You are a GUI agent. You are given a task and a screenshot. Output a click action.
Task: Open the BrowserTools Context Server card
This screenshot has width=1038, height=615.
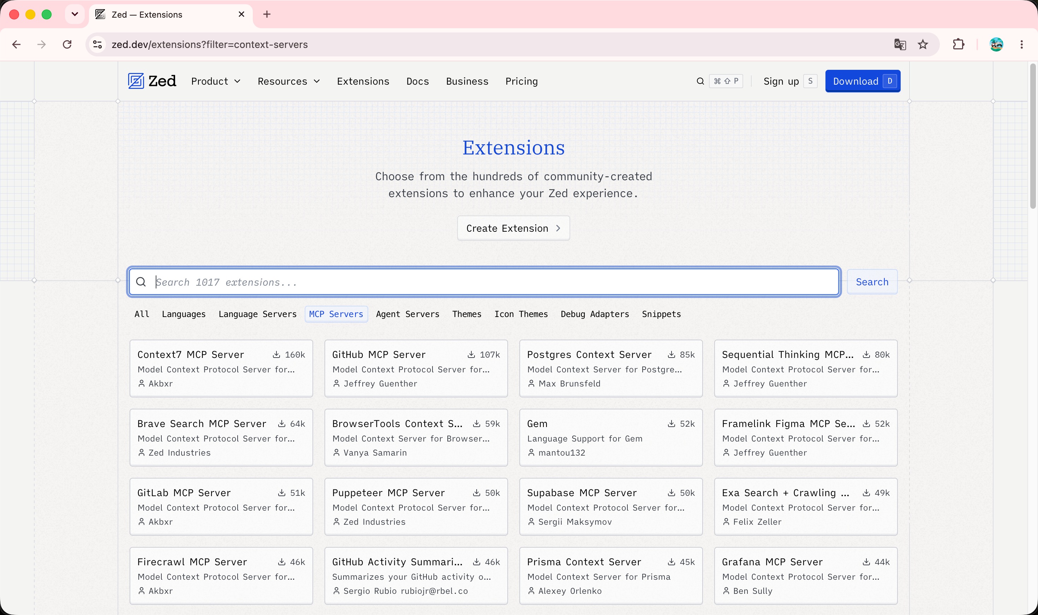pos(416,438)
